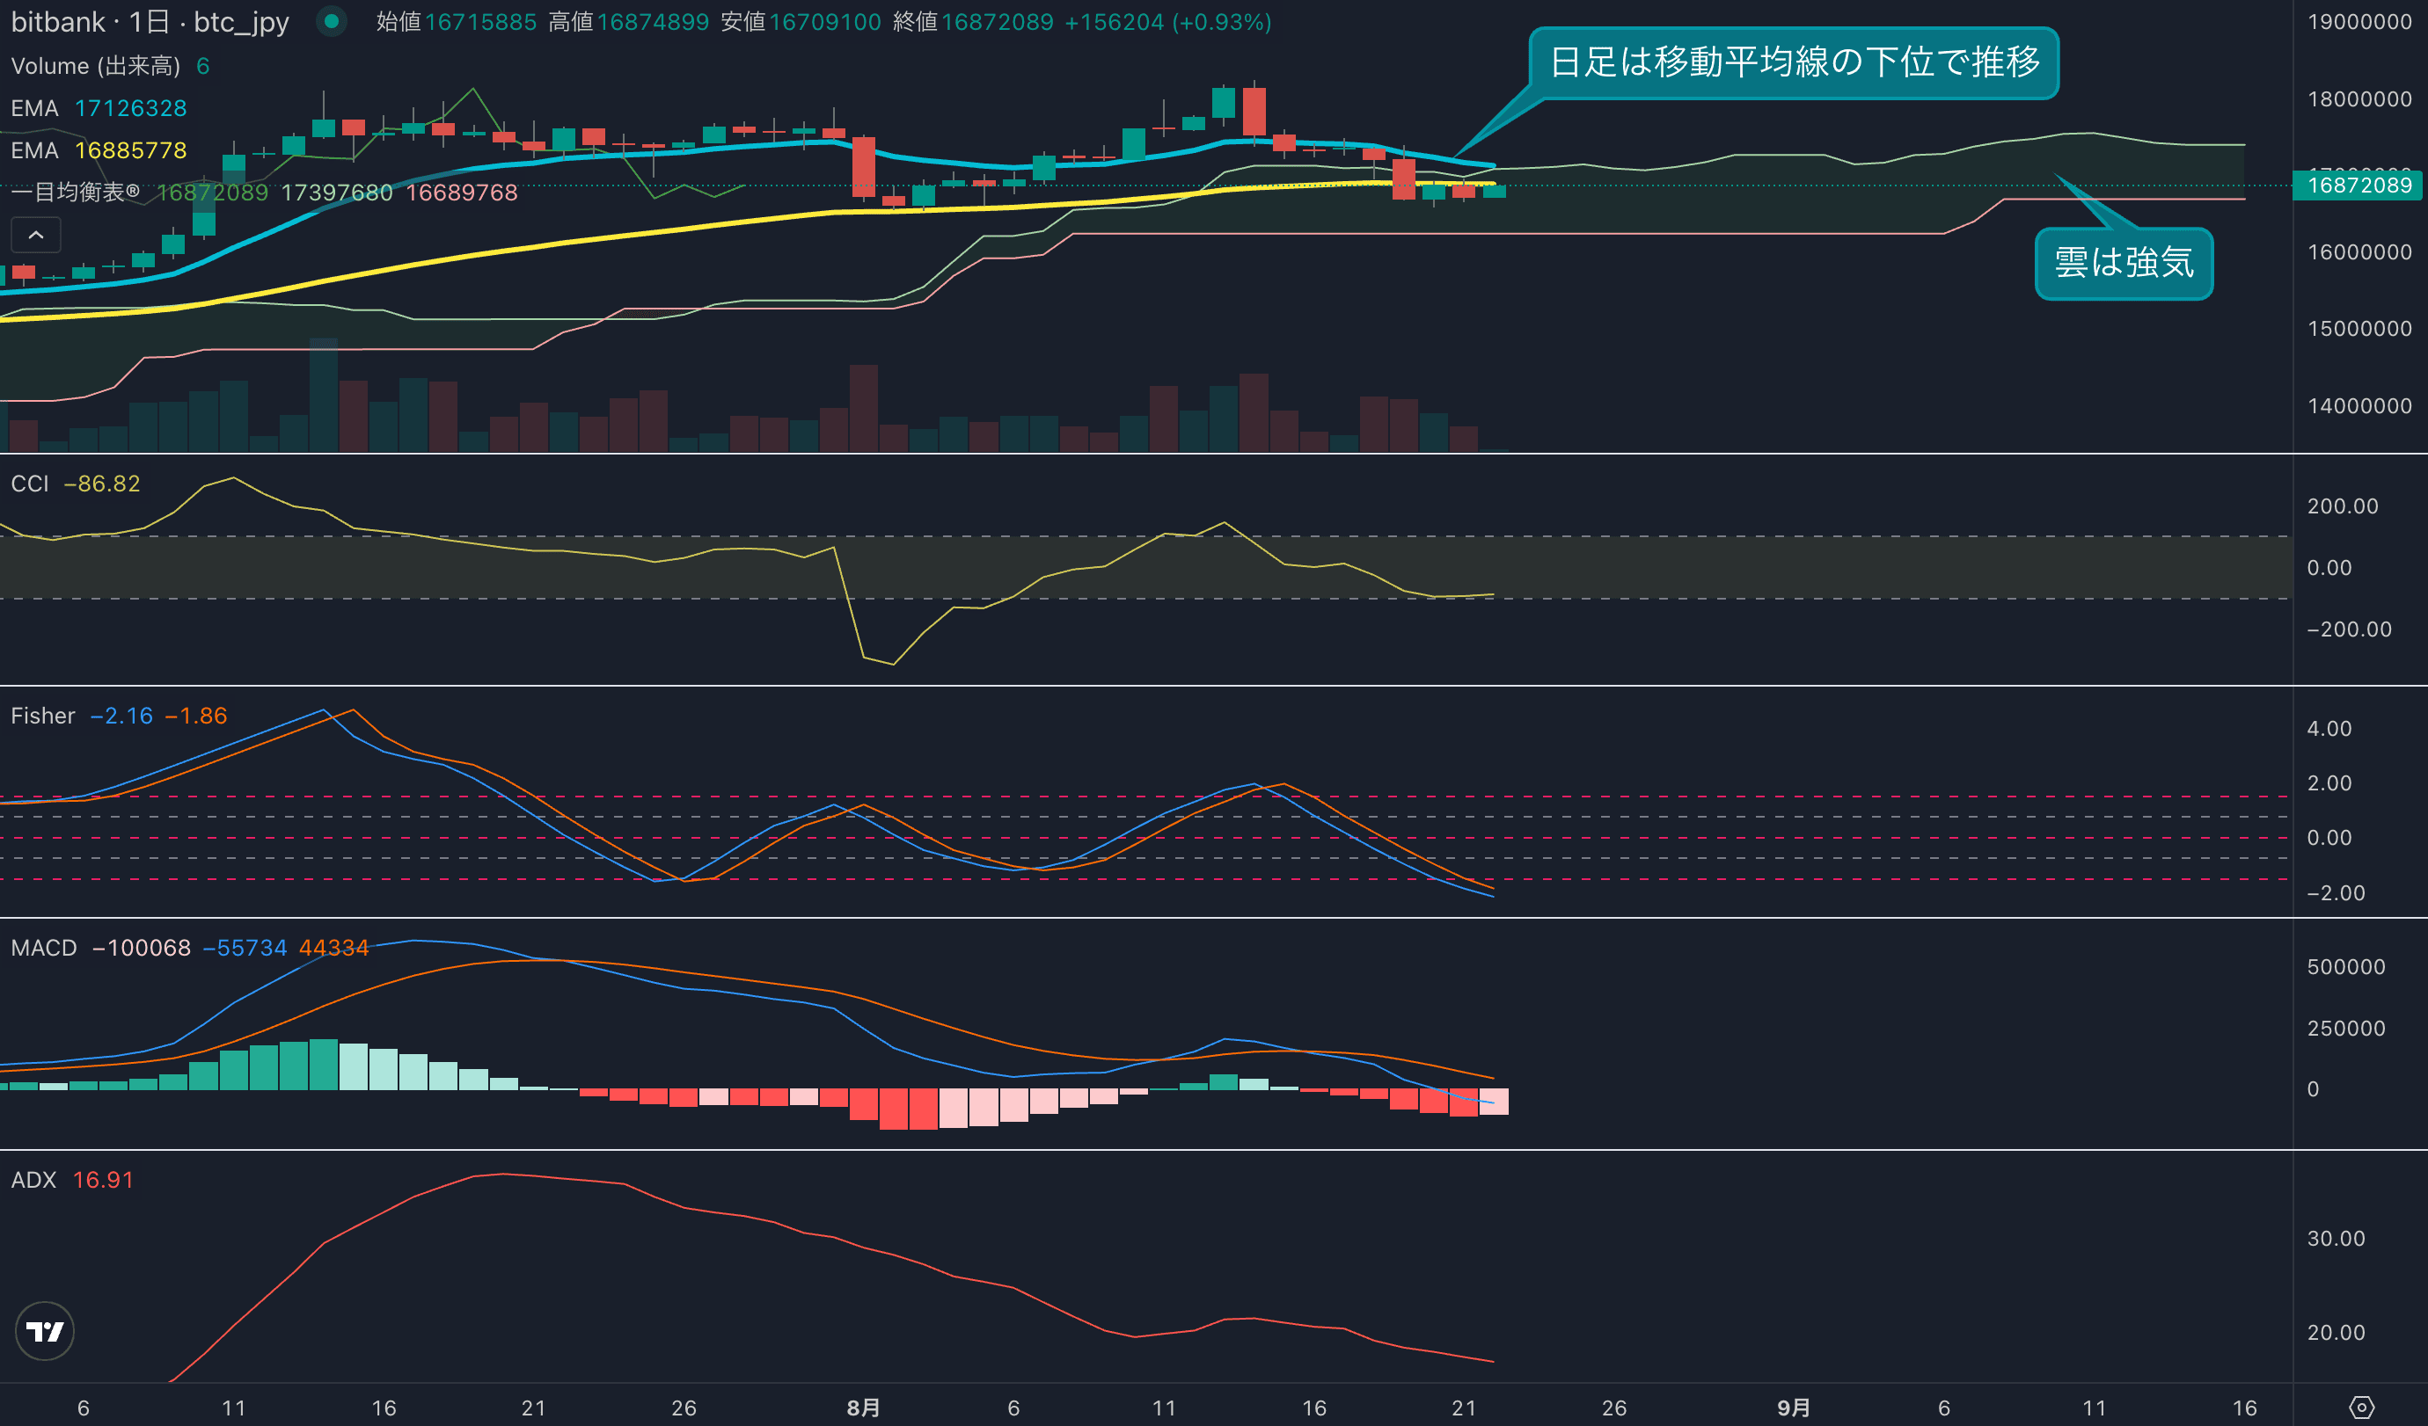
Task: Select the bitbank btc_jpy symbol title
Action: click(150, 21)
